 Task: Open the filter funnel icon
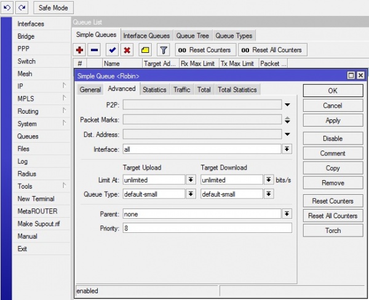click(x=164, y=50)
